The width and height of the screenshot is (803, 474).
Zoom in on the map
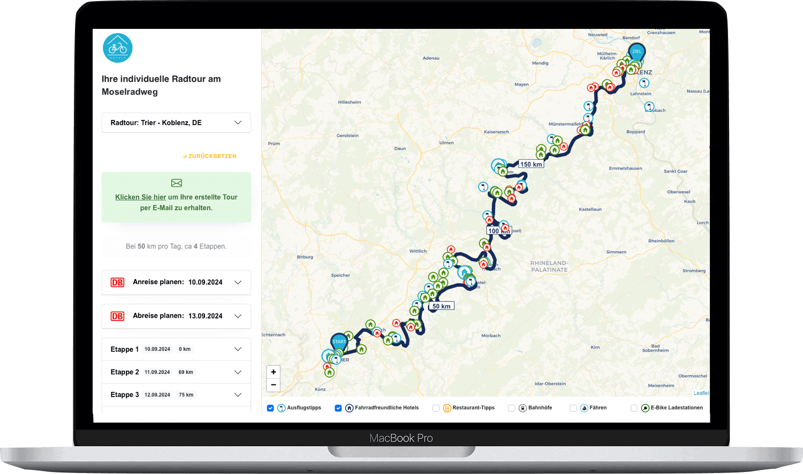(x=273, y=372)
